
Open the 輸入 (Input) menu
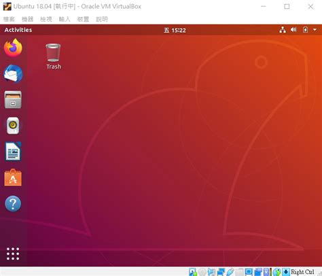pyautogui.click(x=65, y=19)
